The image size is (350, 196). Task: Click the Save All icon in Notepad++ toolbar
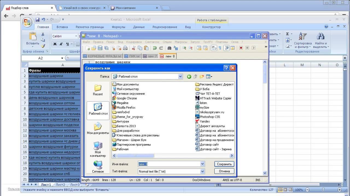pyautogui.click(x=106, y=48)
